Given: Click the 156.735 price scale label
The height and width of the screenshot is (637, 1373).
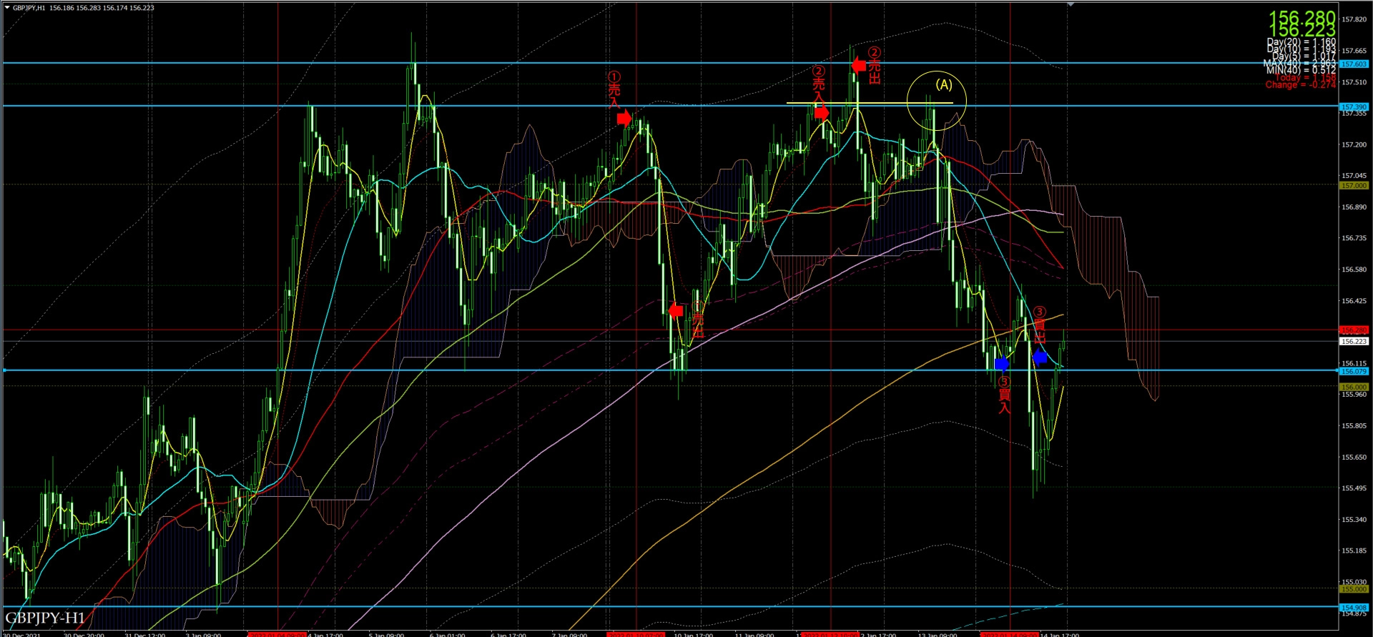Looking at the screenshot, I should [1354, 238].
